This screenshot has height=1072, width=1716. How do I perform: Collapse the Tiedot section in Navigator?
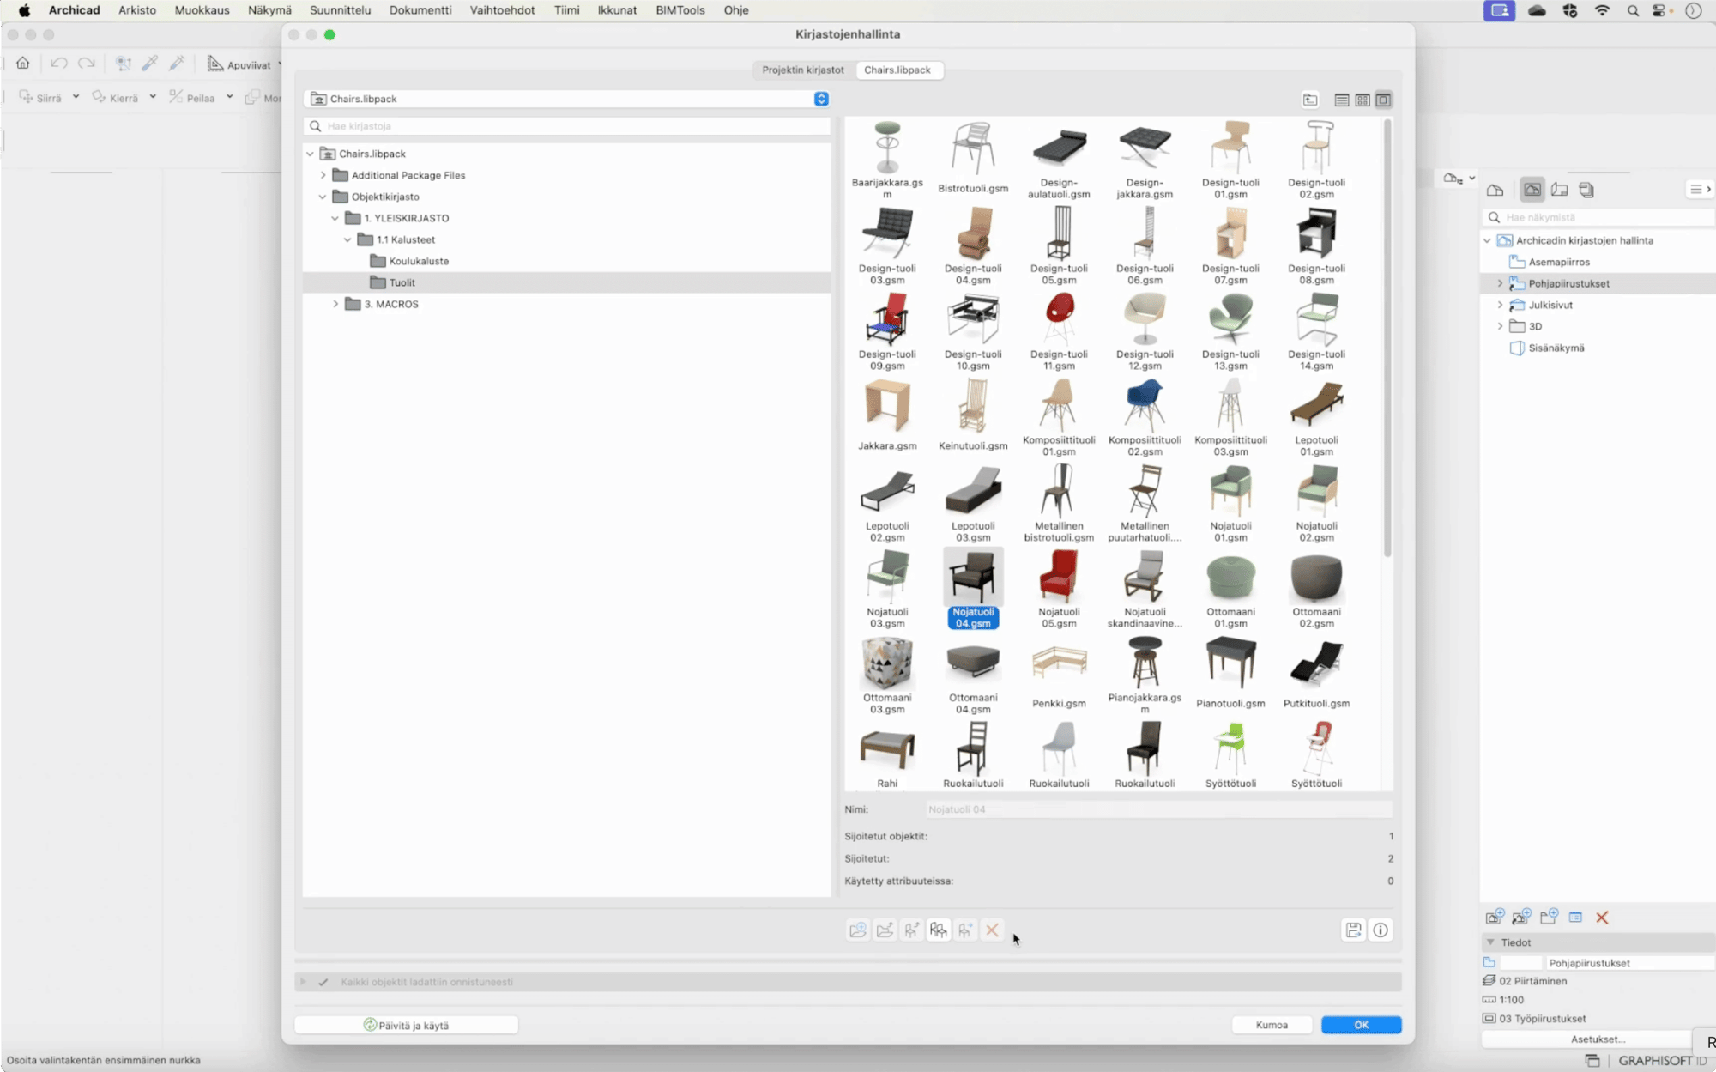coord(1490,942)
